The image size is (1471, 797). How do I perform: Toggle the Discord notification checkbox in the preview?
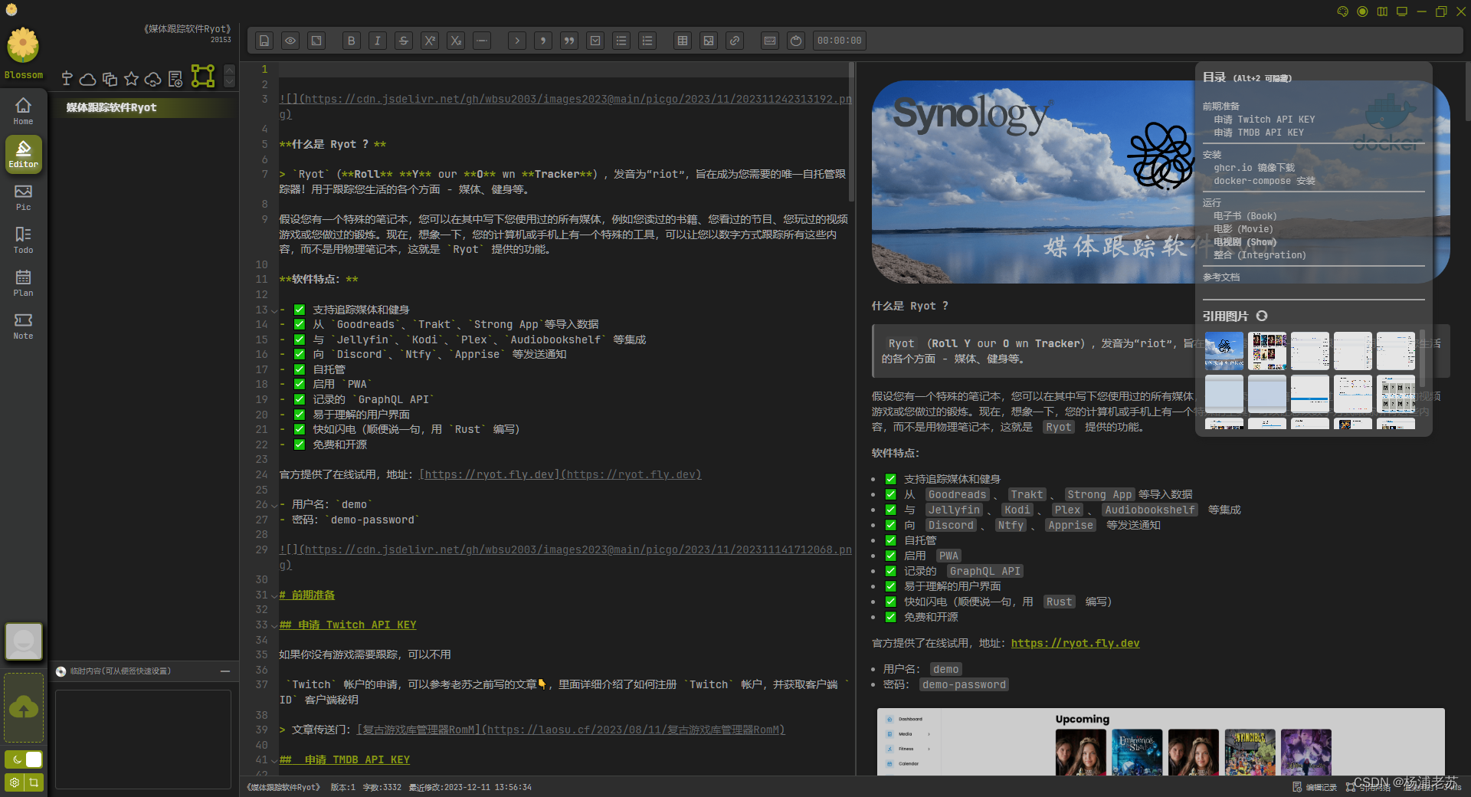click(891, 525)
